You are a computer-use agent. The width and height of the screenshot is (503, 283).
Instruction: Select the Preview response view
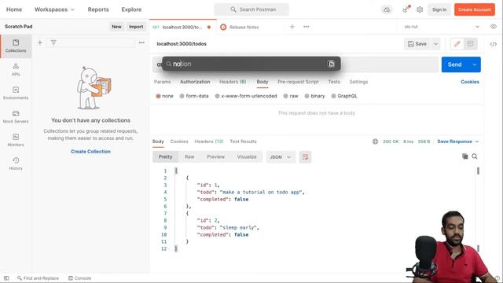point(215,157)
